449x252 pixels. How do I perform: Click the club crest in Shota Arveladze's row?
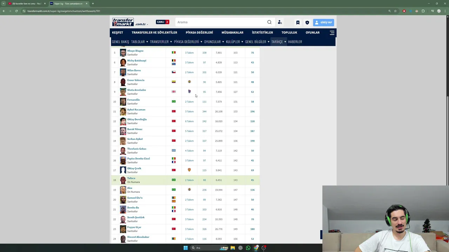[189, 91]
